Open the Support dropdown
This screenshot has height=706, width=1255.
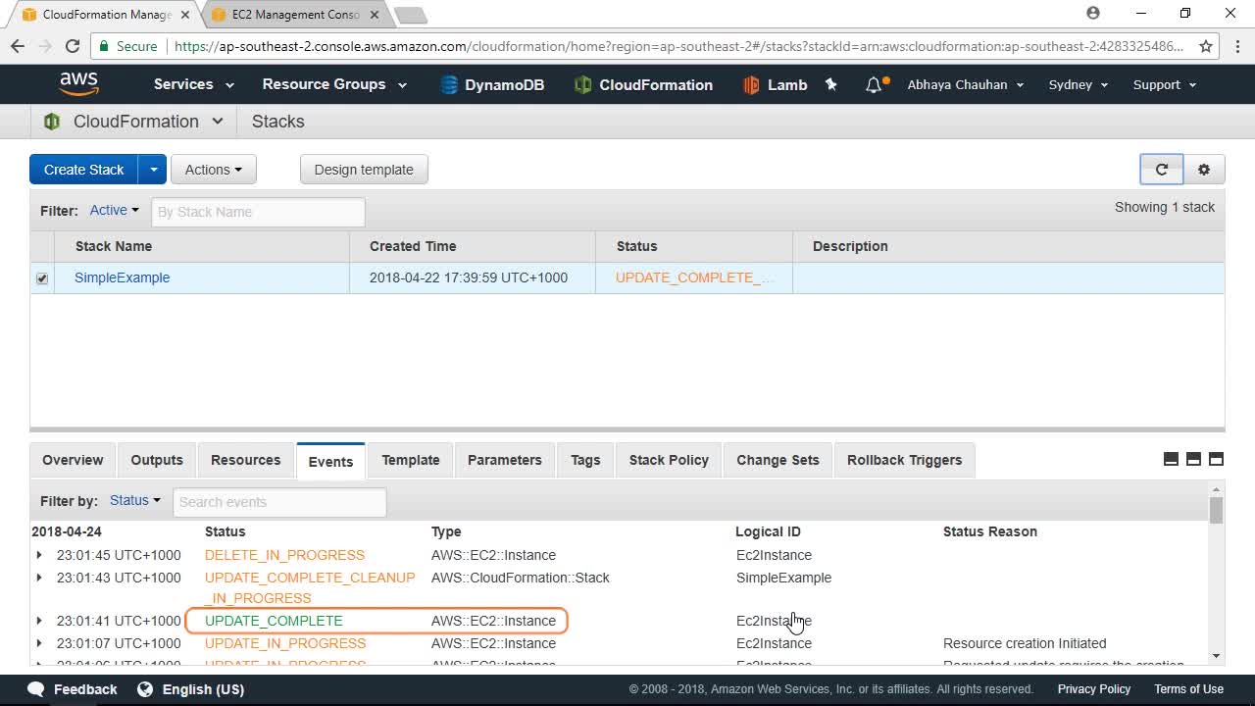[x=1165, y=84]
